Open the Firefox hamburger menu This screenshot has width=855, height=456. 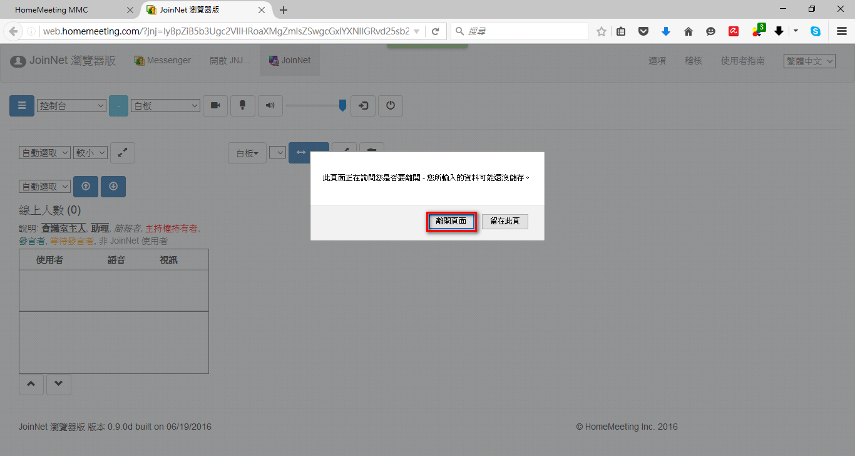point(842,31)
